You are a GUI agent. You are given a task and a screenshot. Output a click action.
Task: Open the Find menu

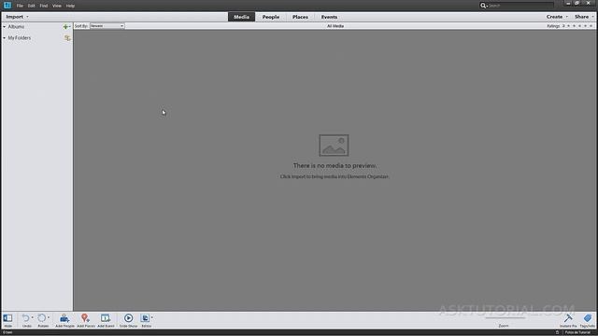44,6
